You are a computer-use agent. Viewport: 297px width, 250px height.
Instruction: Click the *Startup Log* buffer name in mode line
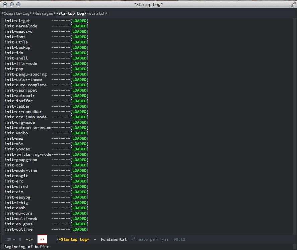pyautogui.click(x=74, y=239)
